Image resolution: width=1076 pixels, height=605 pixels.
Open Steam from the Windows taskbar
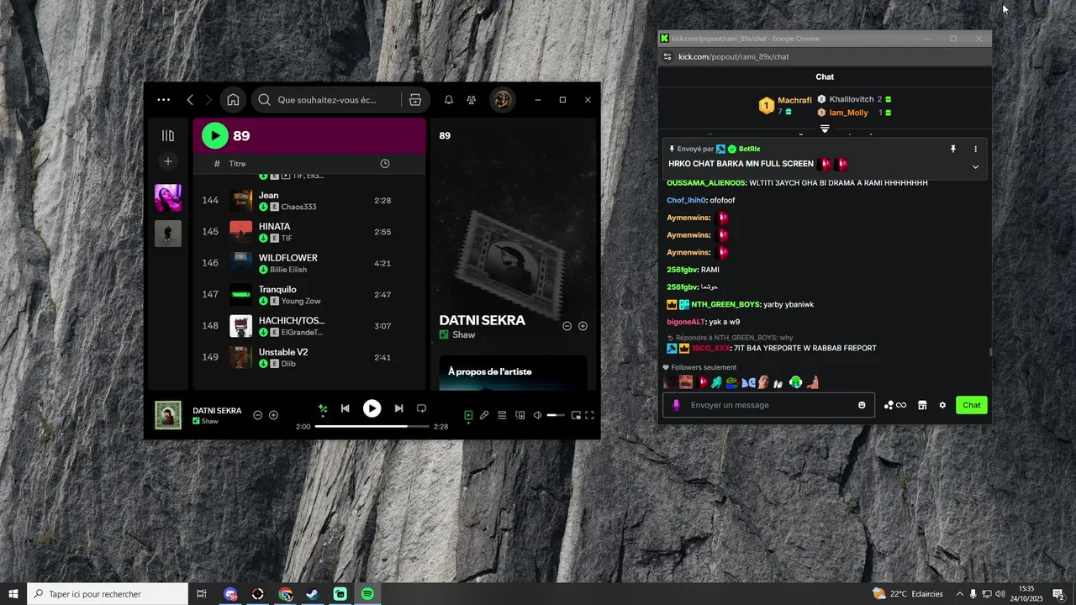(312, 594)
